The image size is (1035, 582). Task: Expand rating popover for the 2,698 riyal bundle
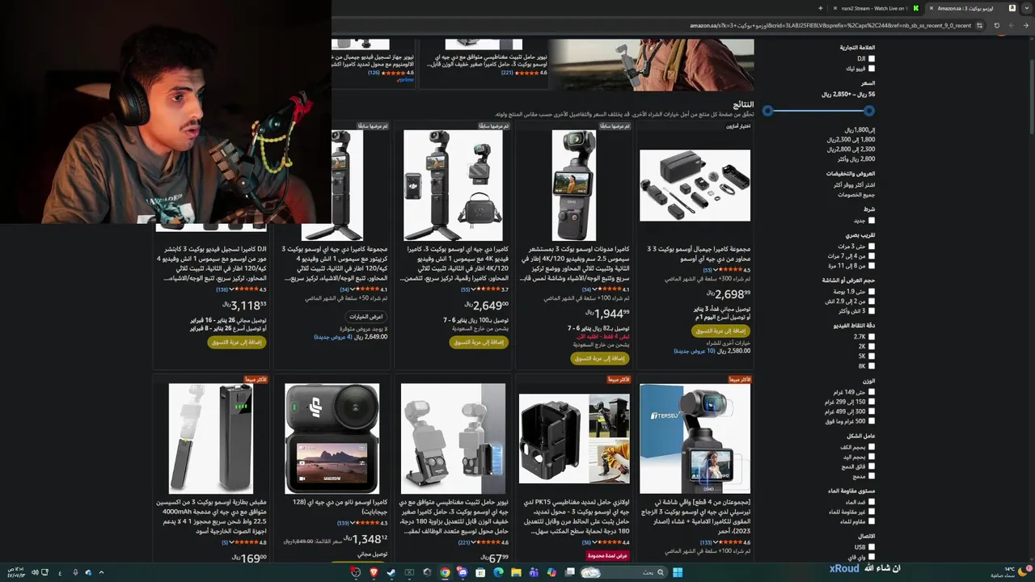[714, 270]
